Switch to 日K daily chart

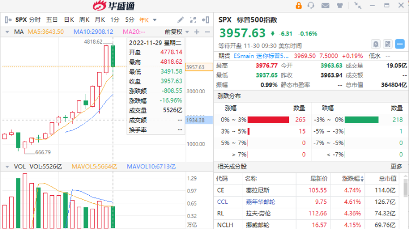69,20
